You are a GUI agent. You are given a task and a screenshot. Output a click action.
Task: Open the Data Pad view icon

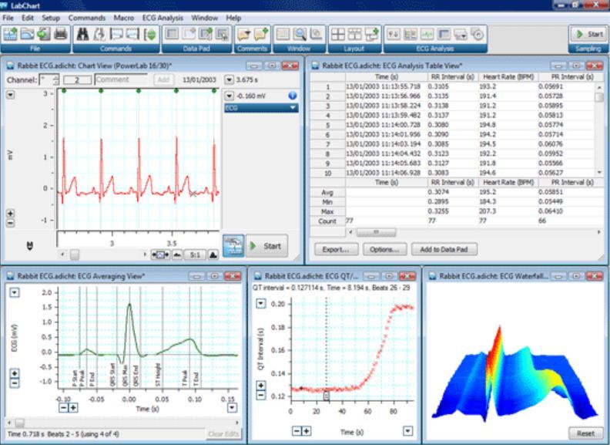point(172,34)
